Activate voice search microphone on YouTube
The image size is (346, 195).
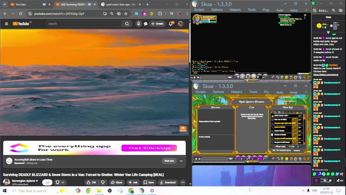click(138, 24)
